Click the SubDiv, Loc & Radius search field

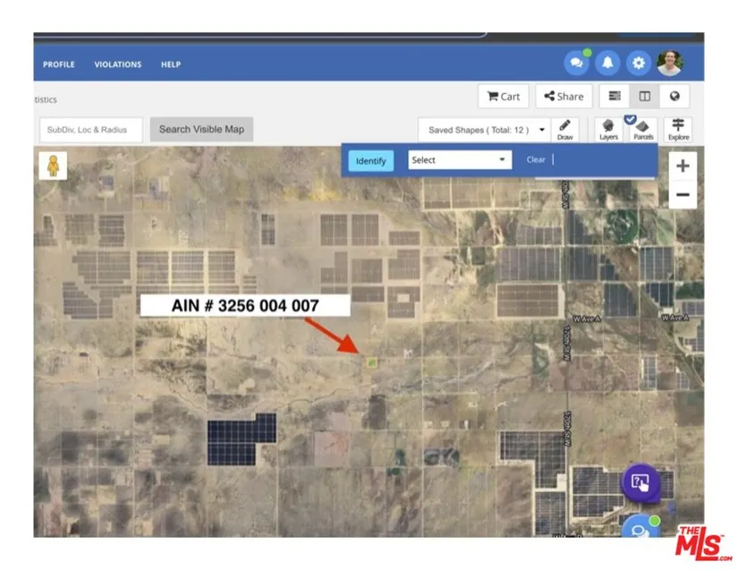91,130
